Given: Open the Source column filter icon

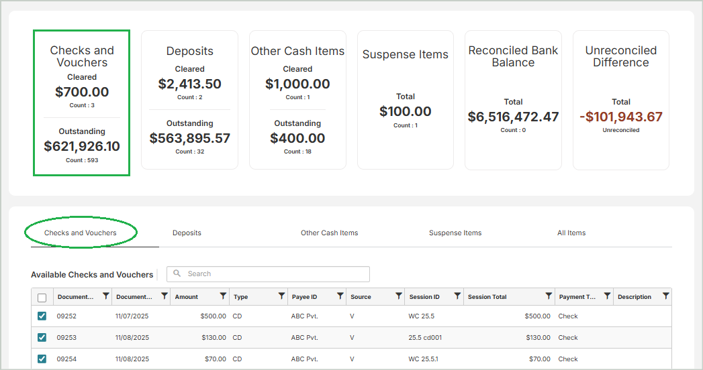Looking at the screenshot, I should (x=398, y=296).
